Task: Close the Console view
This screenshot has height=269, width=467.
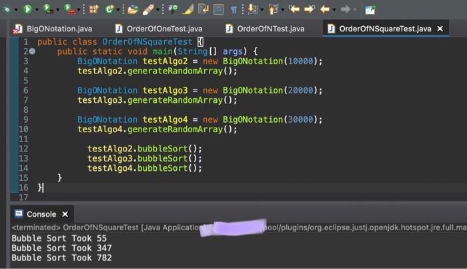Action: (x=65, y=214)
